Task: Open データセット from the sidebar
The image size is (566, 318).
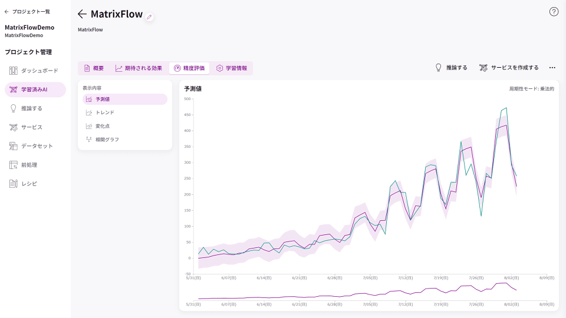Action: pos(35,146)
